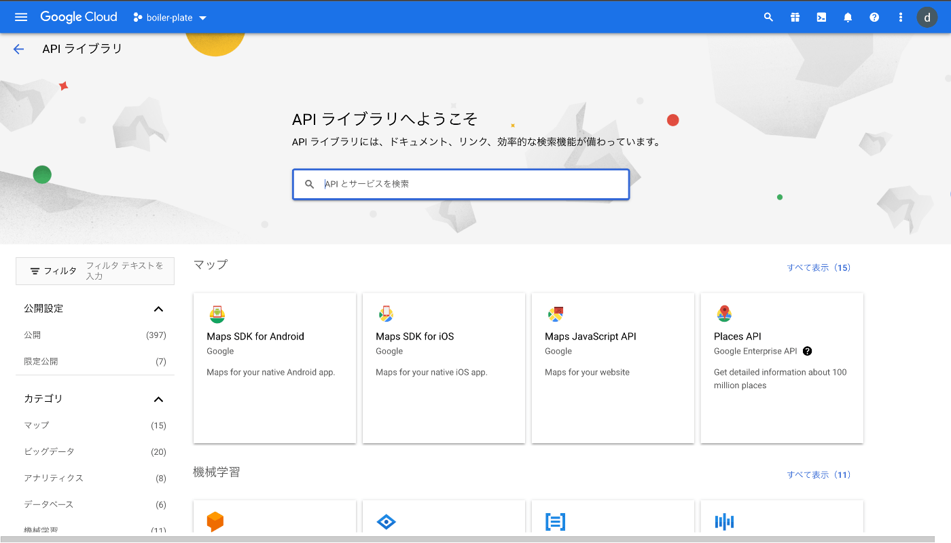Click the API とサービスを検索 search field

[461, 184]
